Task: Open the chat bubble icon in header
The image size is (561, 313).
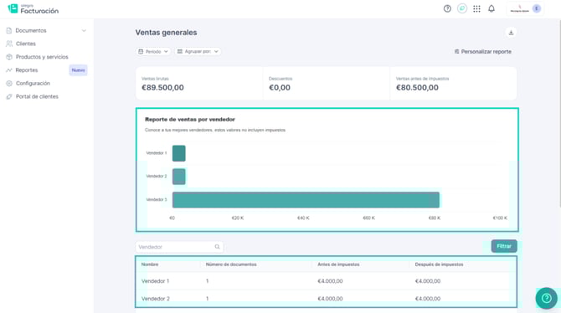Action: coord(462,8)
